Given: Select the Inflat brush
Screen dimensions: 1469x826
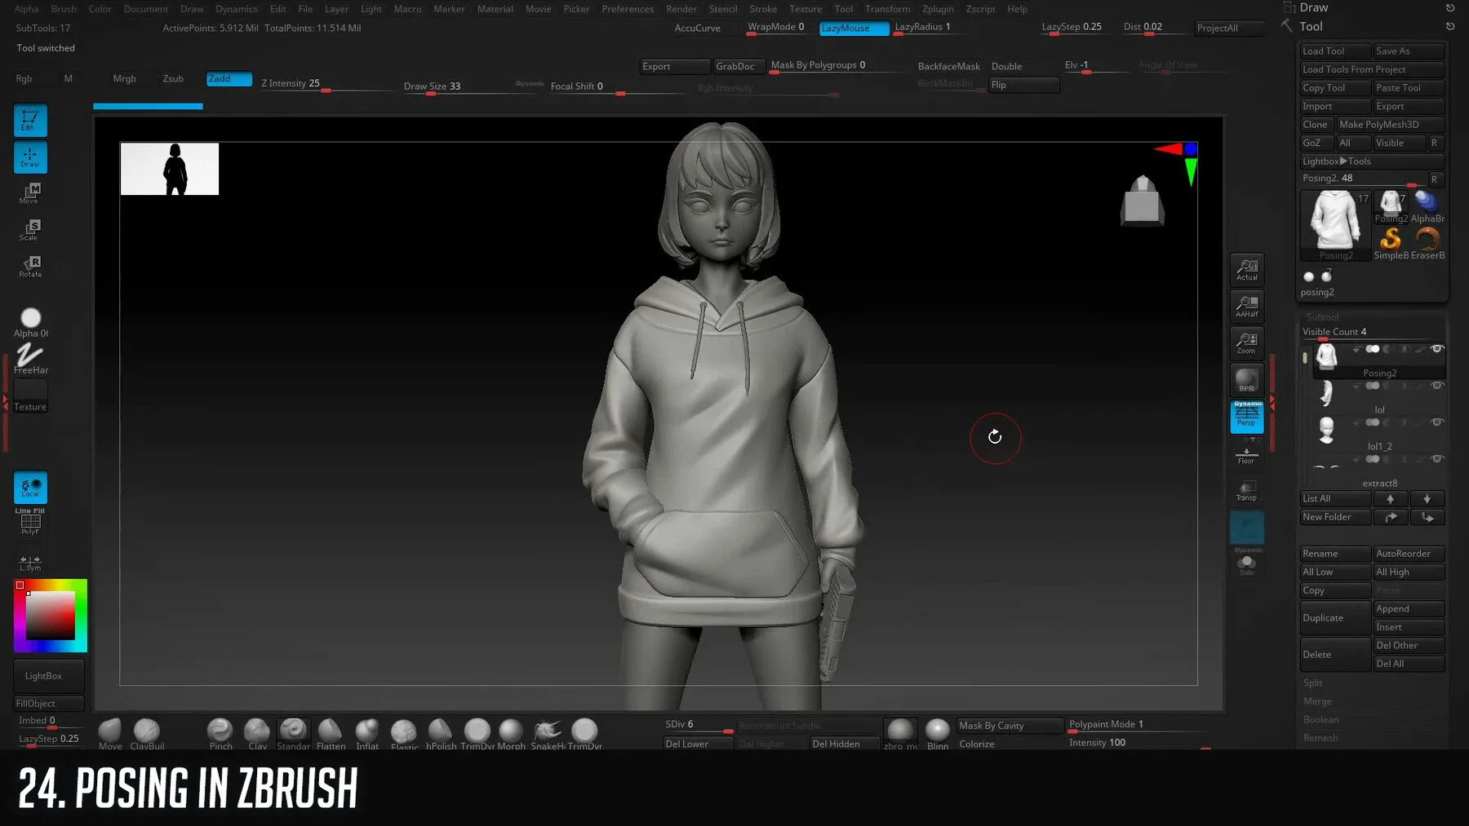Looking at the screenshot, I should (x=367, y=734).
